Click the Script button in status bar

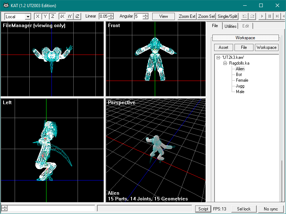(203, 209)
